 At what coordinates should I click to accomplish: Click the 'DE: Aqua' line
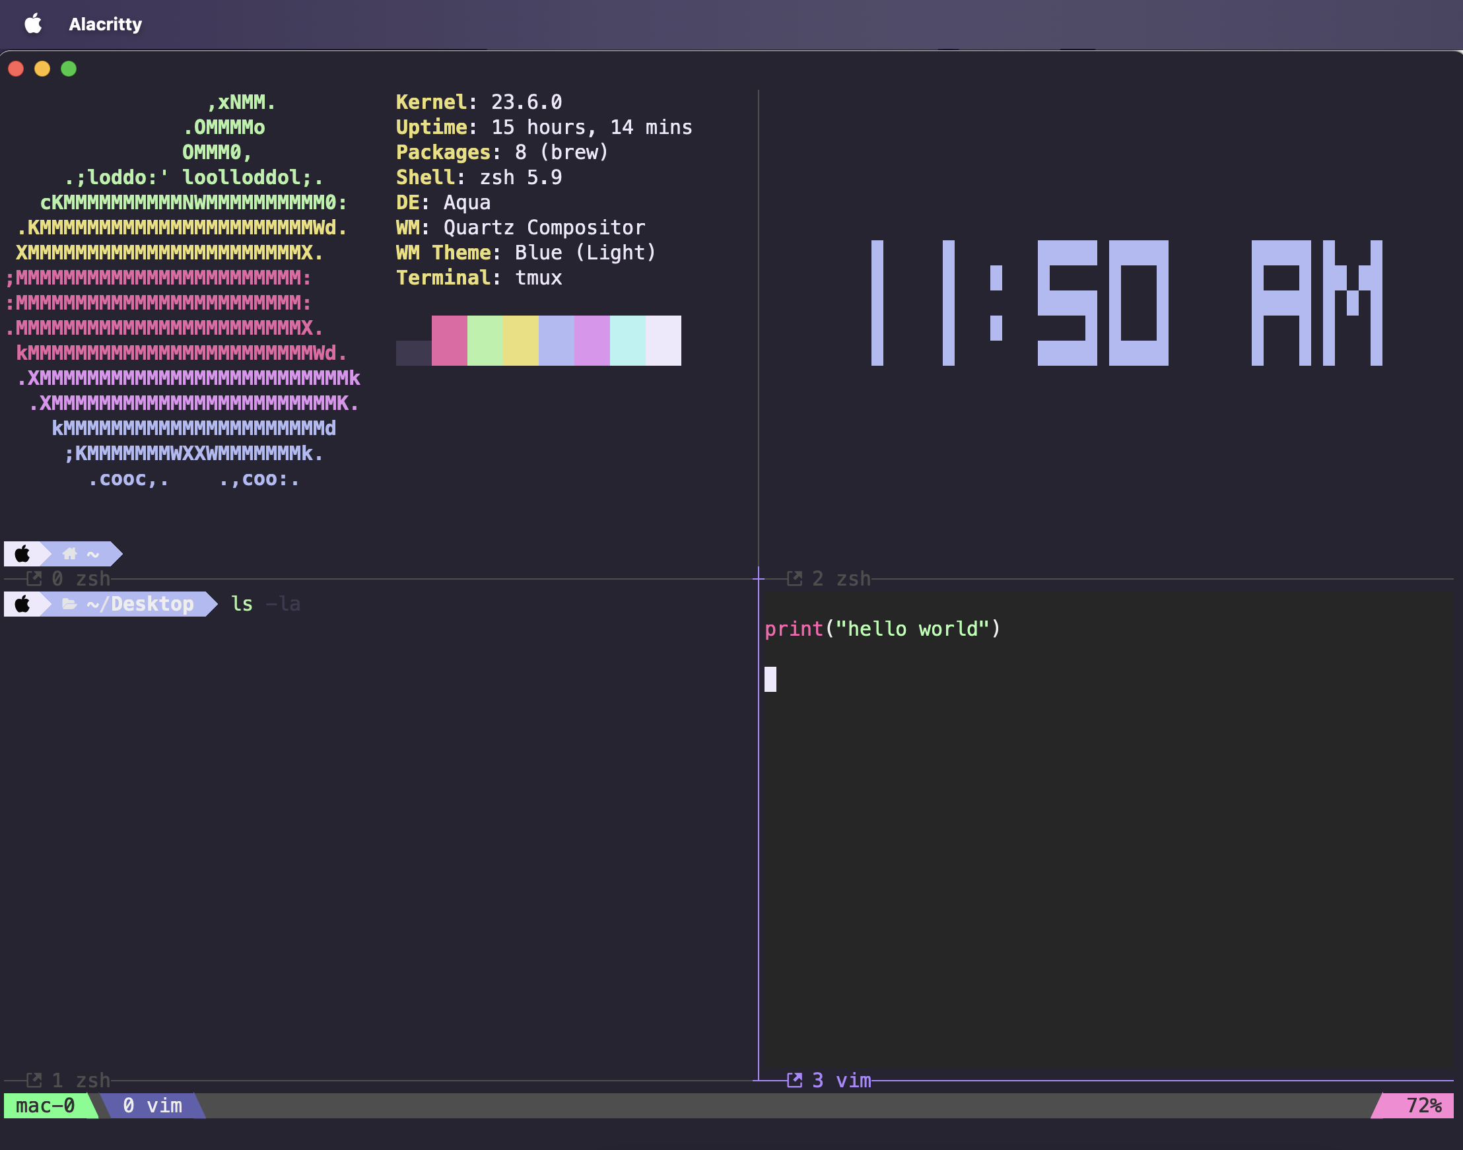click(x=443, y=203)
